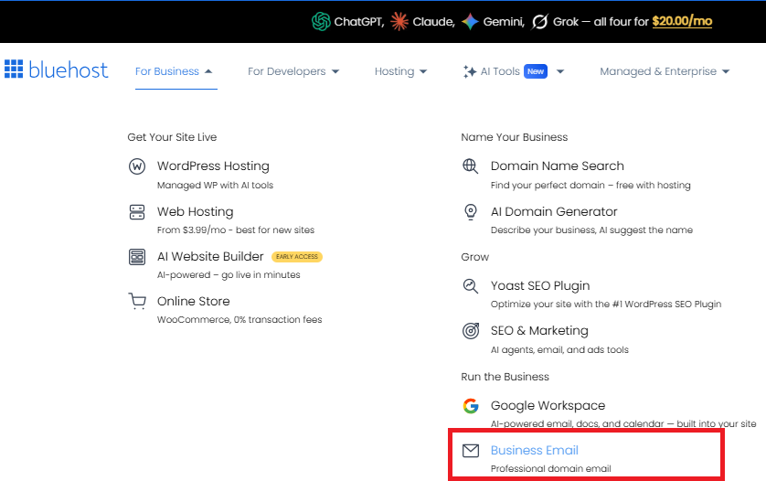The width and height of the screenshot is (766, 481).
Task: Open the AI Tools menu
Action: tap(500, 71)
